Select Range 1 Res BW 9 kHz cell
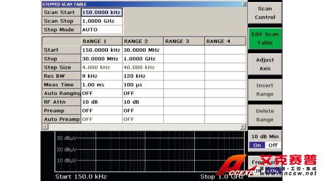 coord(102,76)
